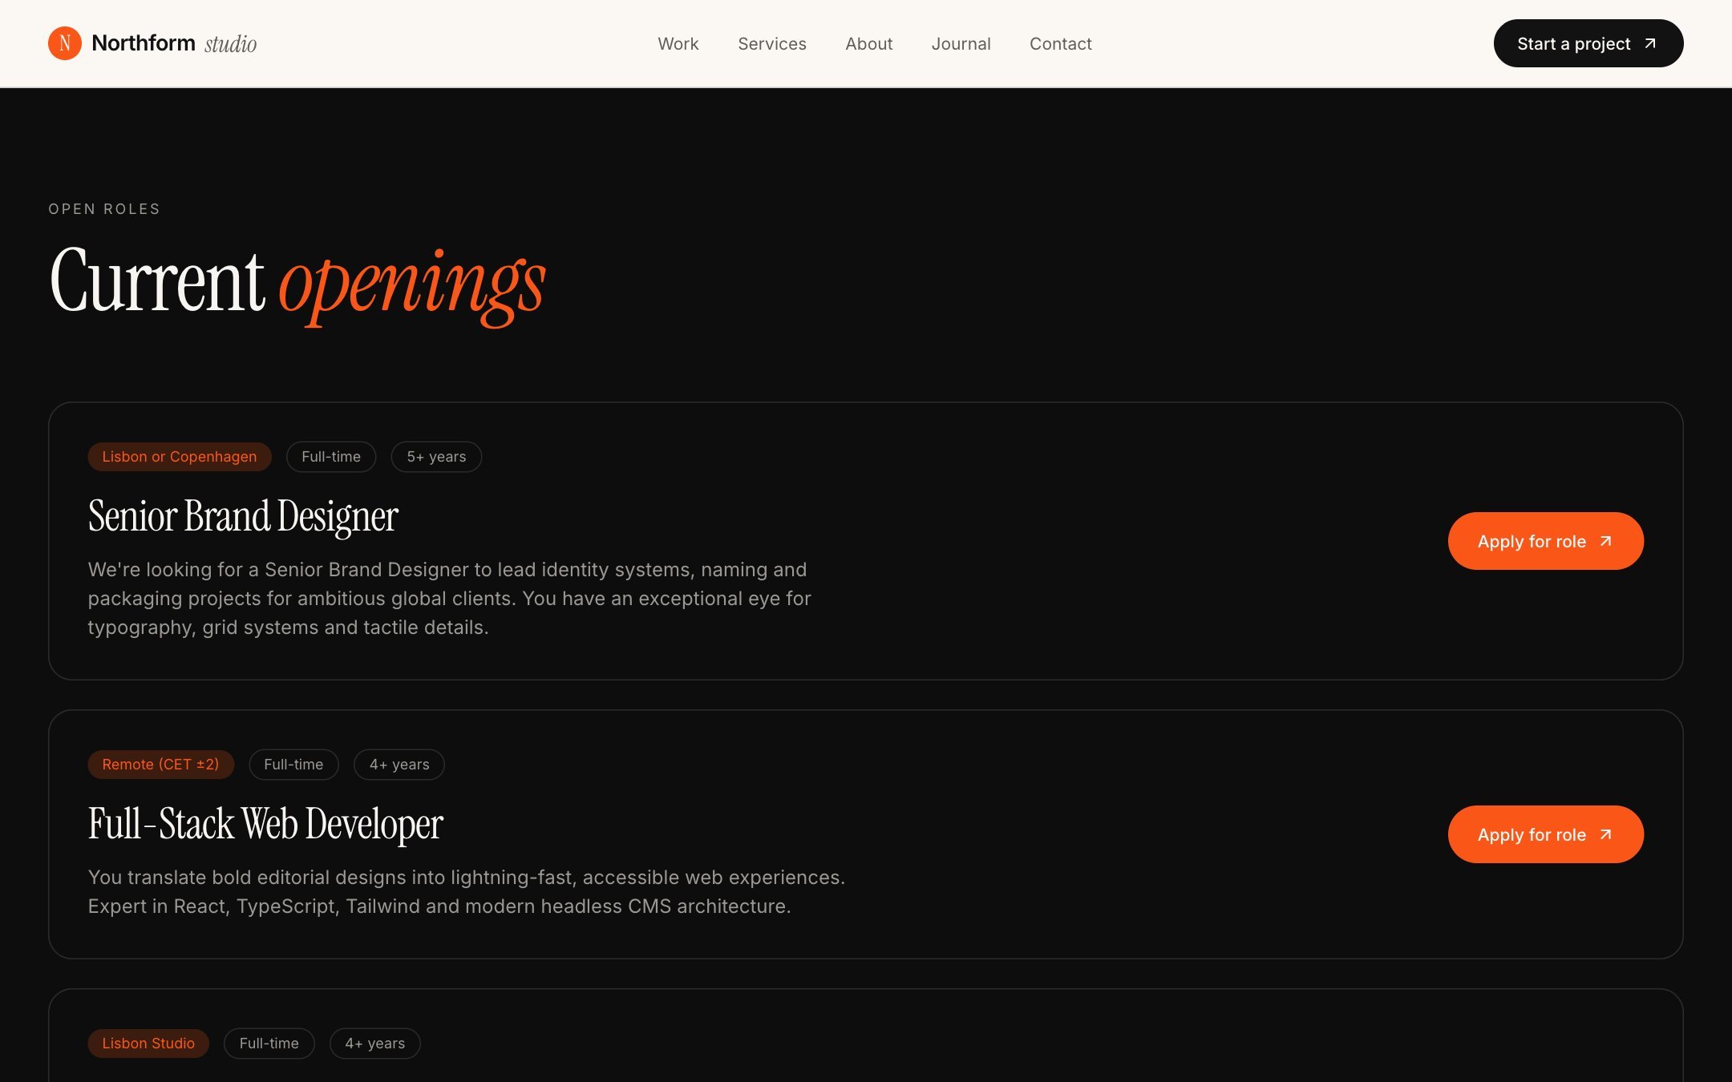Viewport: 1732px width, 1082px height.
Task: Open the Full-Stack Web Developer title
Action: click(265, 824)
